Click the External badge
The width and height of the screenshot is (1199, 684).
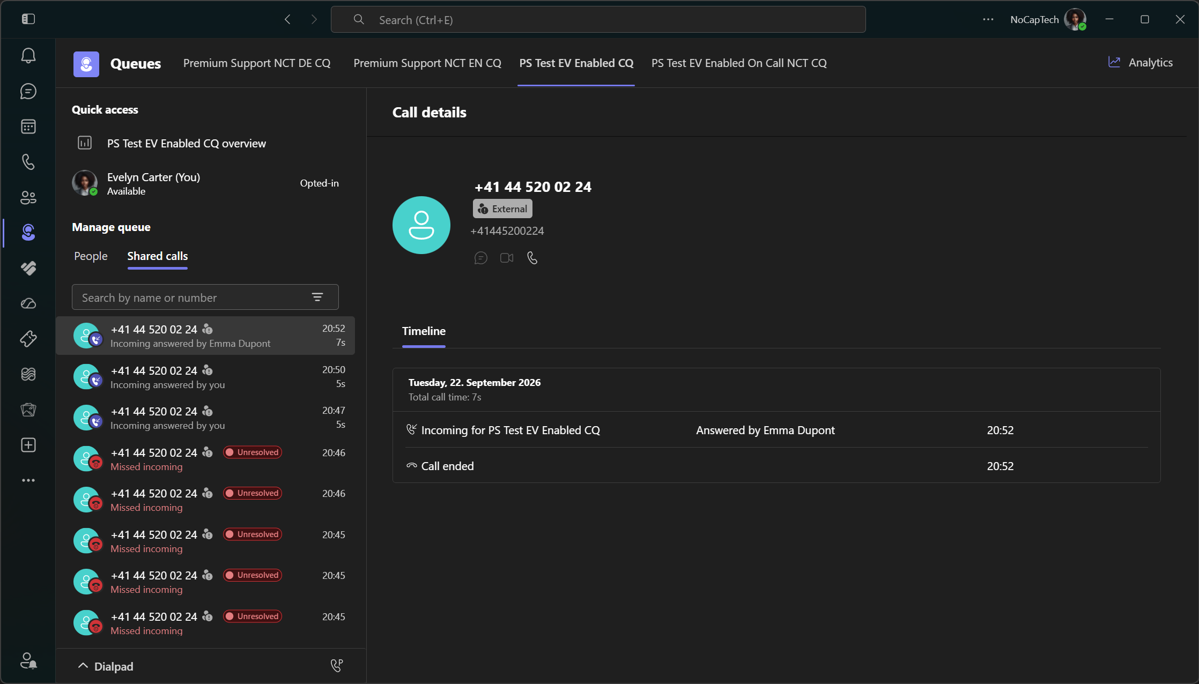502,209
